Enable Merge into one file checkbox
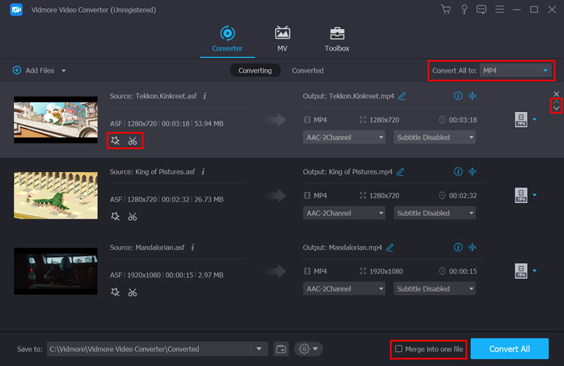 tap(399, 349)
